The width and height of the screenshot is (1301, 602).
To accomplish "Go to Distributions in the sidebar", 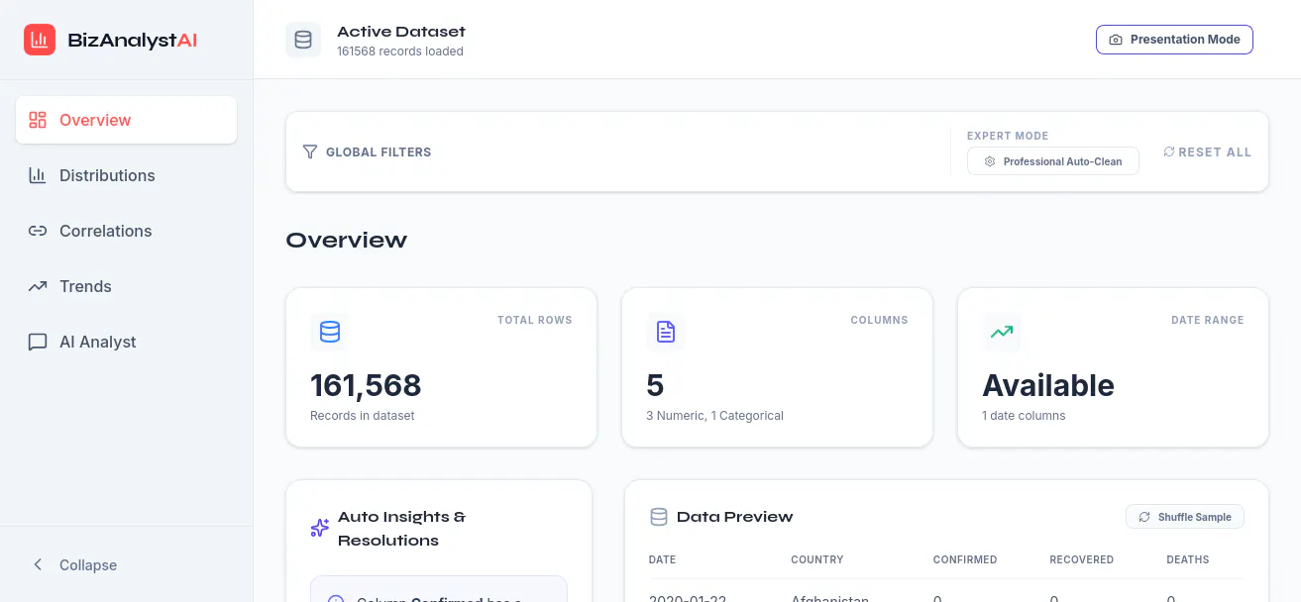I will click(126, 175).
